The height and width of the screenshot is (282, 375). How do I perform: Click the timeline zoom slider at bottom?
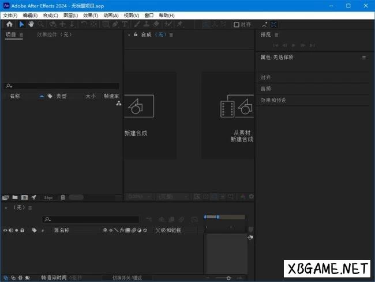click(228, 277)
